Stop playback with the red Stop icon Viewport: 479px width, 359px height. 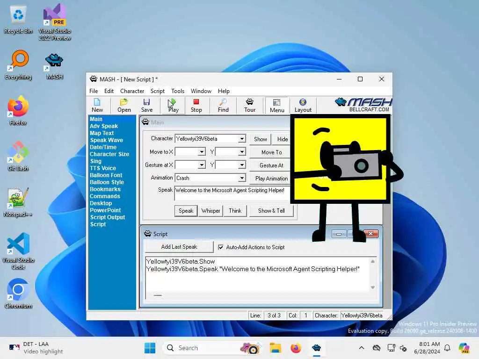(x=196, y=106)
